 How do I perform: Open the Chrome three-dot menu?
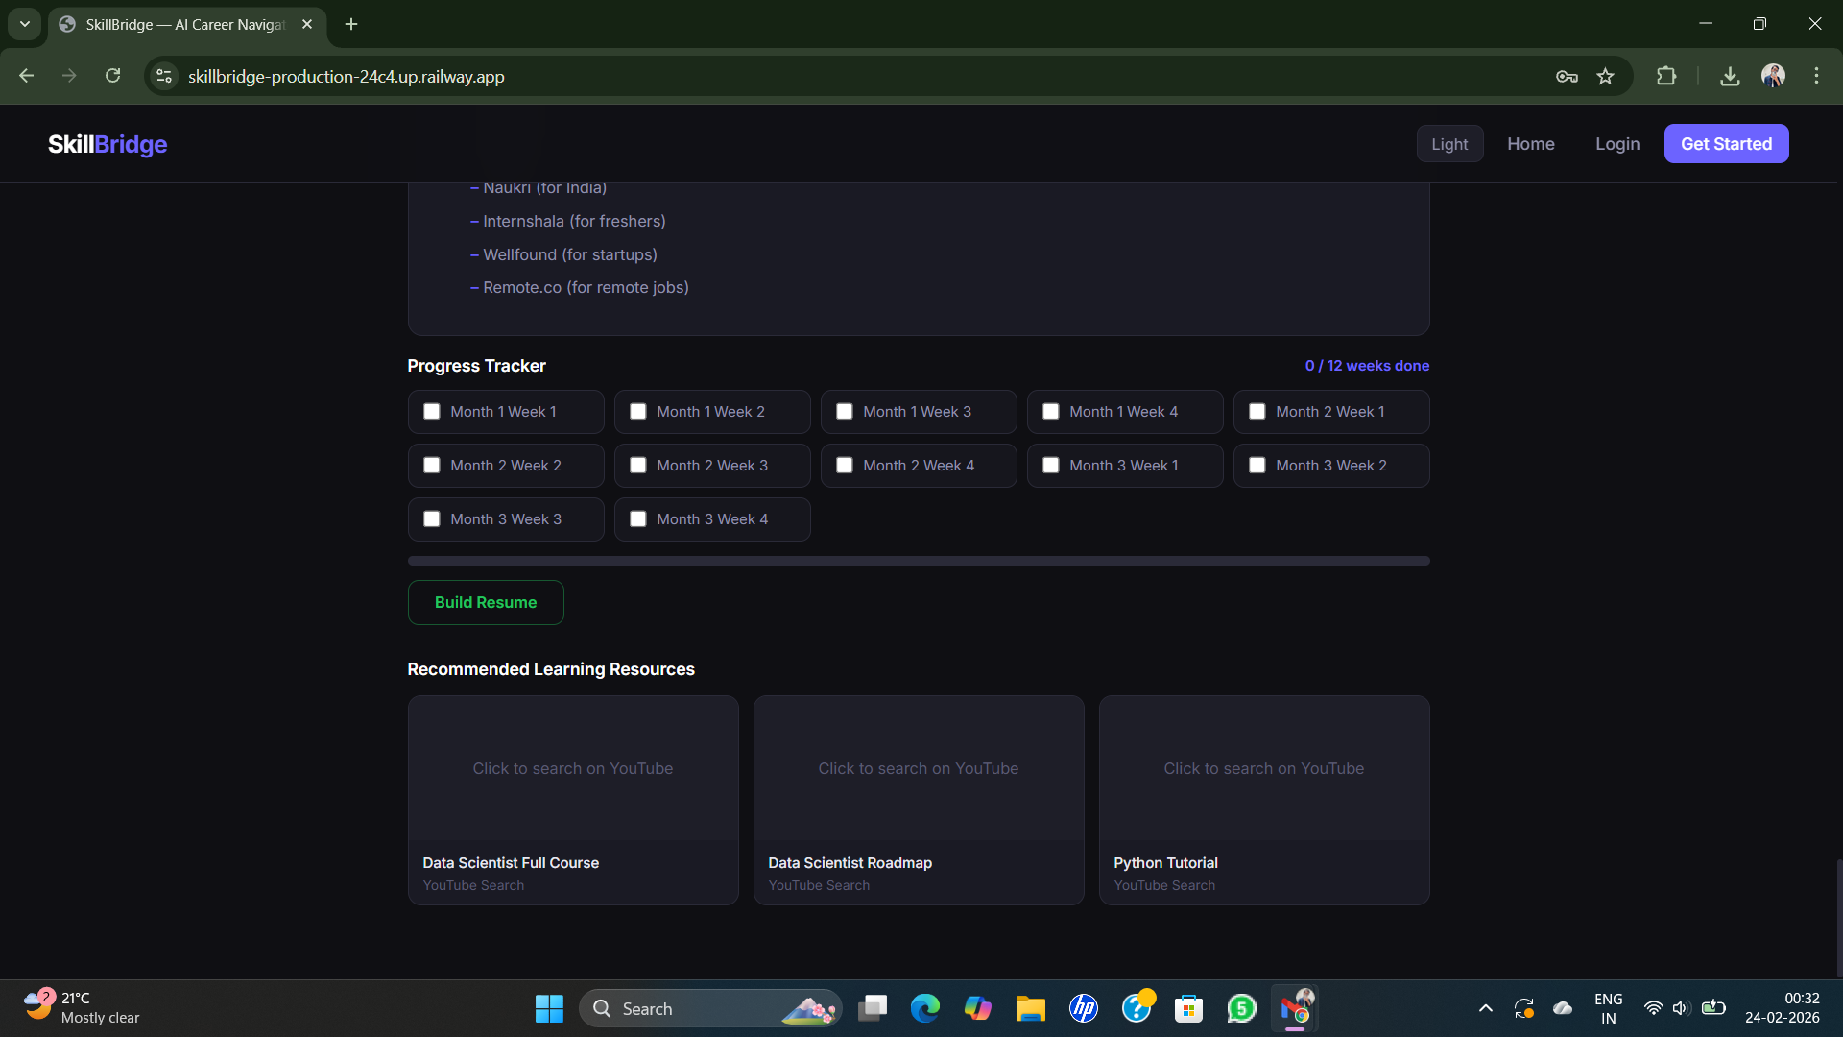(1816, 76)
